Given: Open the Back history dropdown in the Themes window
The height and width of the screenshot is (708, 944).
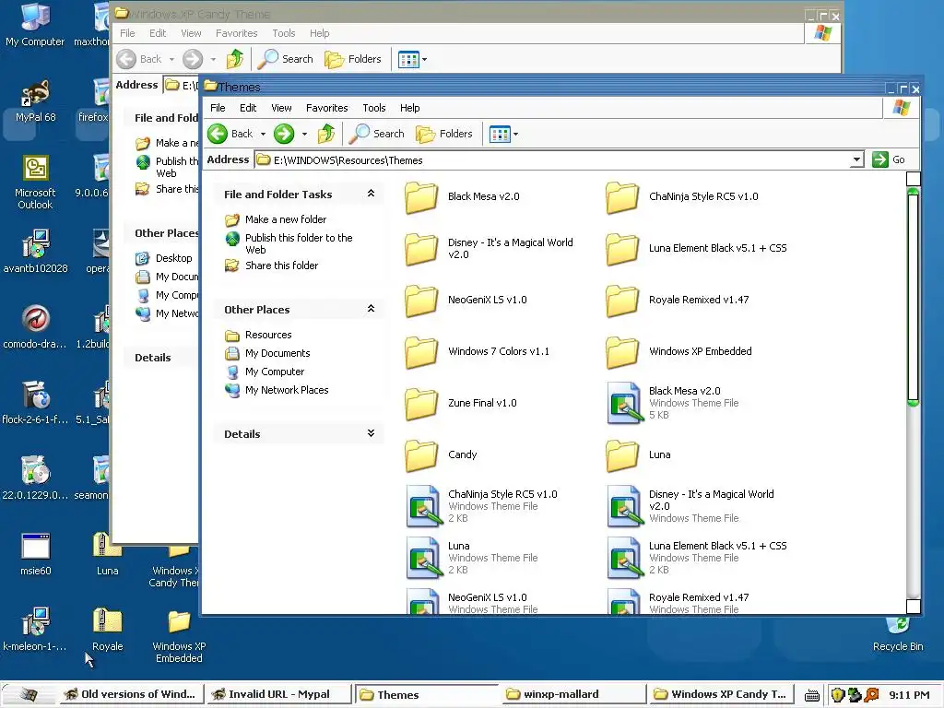Looking at the screenshot, I should (263, 135).
